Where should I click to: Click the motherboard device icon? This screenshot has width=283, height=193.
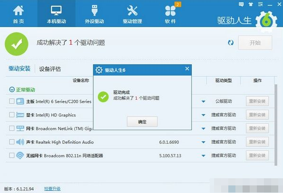point(20,101)
